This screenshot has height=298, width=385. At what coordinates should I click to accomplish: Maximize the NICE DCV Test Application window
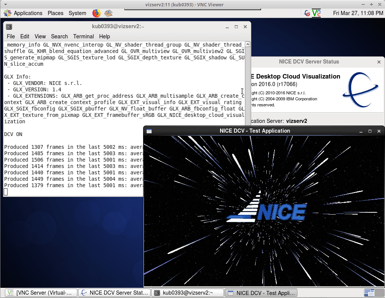click(x=370, y=131)
